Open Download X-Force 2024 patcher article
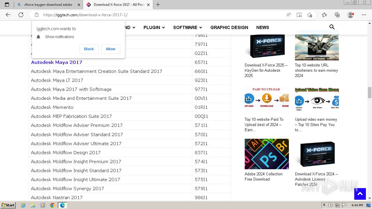 click(316, 179)
